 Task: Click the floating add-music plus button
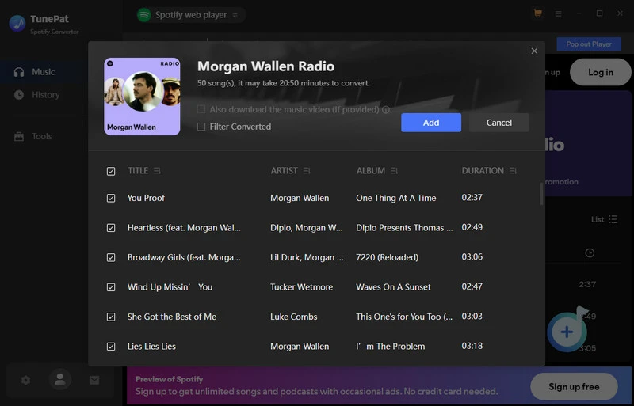[567, 332]
